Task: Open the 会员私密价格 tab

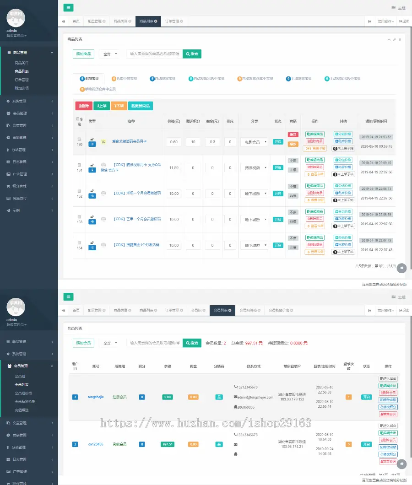Action: point(281,310)
